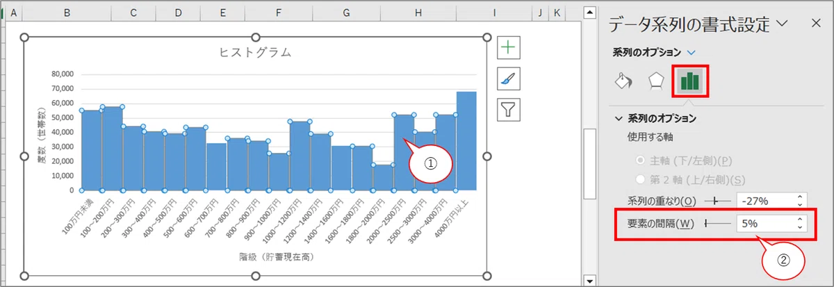Screen dimensions: 834x287
Task: Select the vertical axis title 度数（世帯数）
Action: point(42,136)
